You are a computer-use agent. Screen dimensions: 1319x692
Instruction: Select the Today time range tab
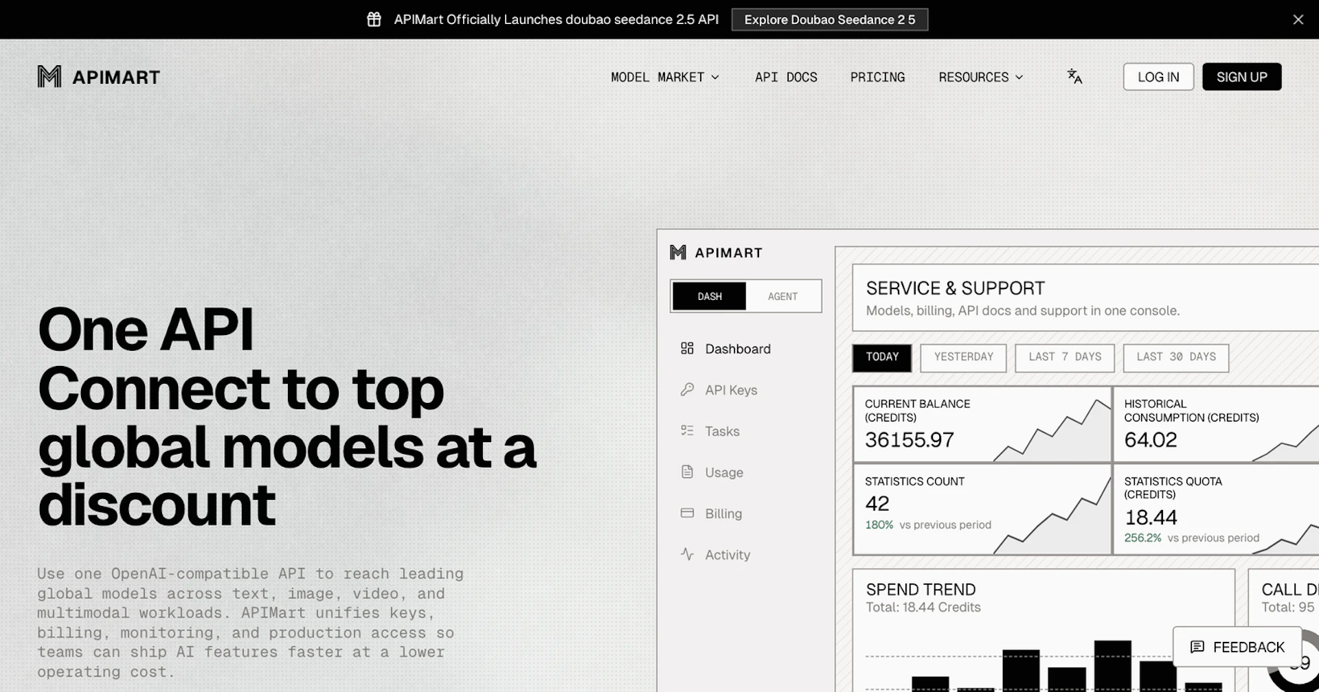[x=882, y=358]
